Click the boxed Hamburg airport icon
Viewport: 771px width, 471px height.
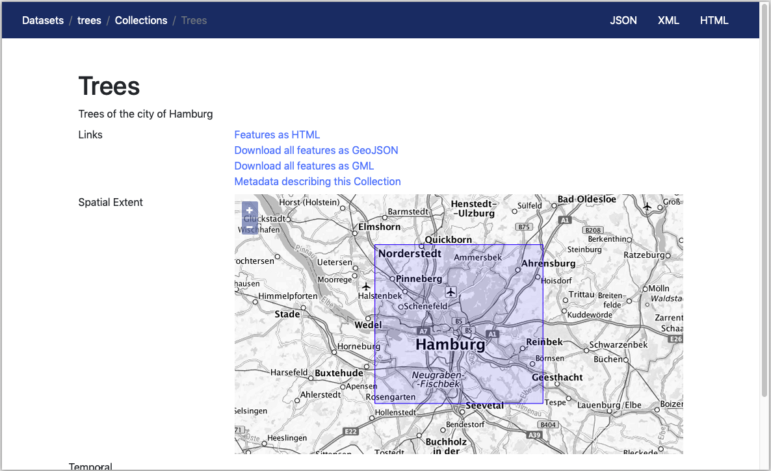[x=451, y=291]
